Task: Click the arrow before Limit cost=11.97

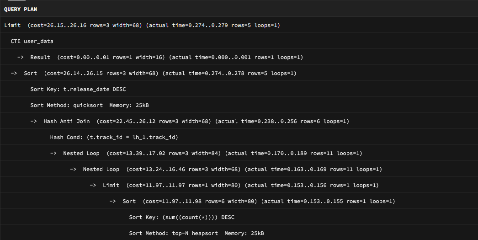Action: (93, 185)
